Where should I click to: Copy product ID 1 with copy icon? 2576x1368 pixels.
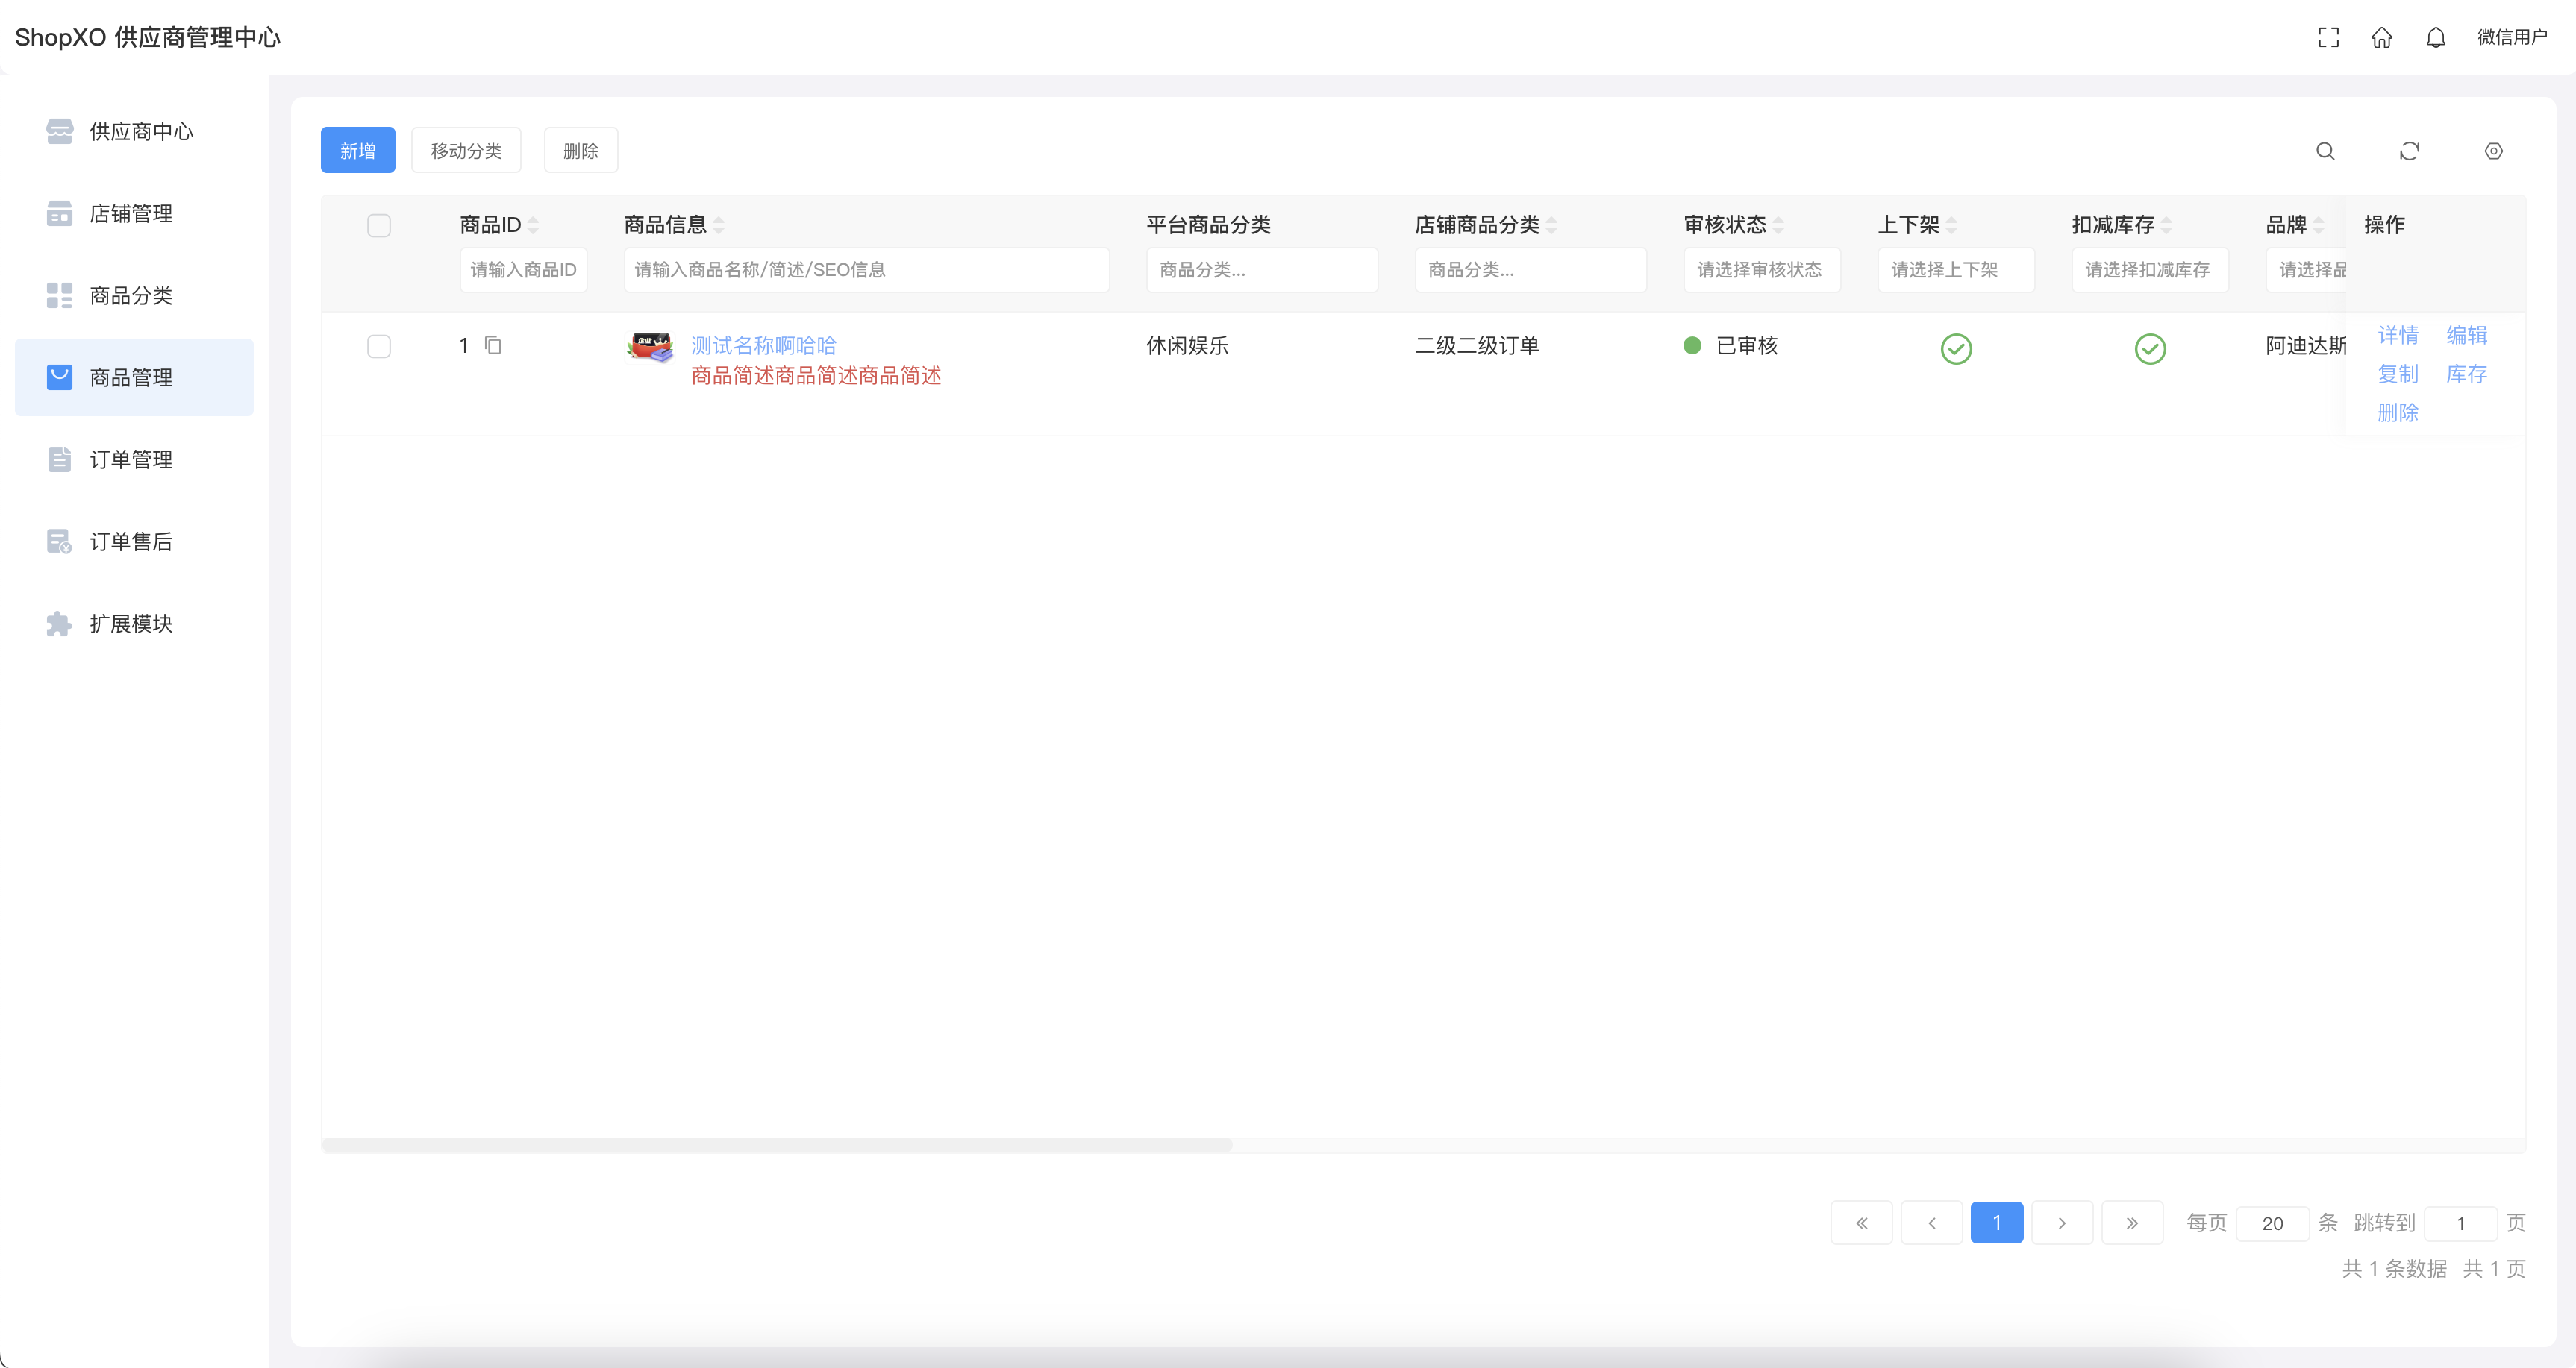493,346
